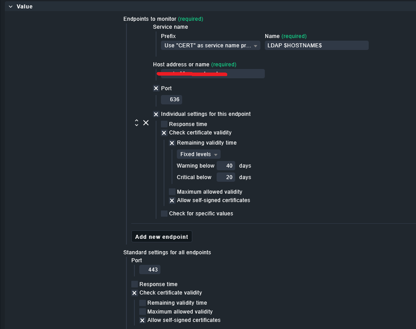Viewport: 416px width, 329px height.
Task: Enable Check for specific values
Action: click(164, 214)
